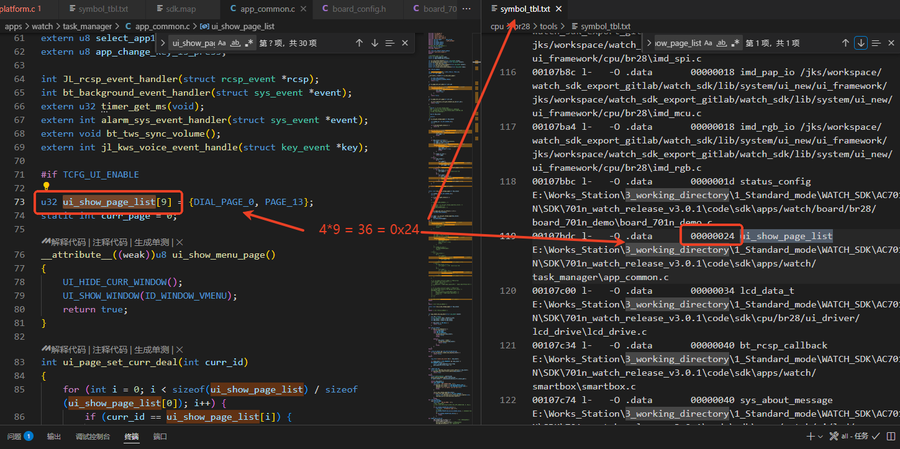This screenshot has width=900, height=449.
Task: Toggle whole word match in left find widget
Action: [235, 43]
